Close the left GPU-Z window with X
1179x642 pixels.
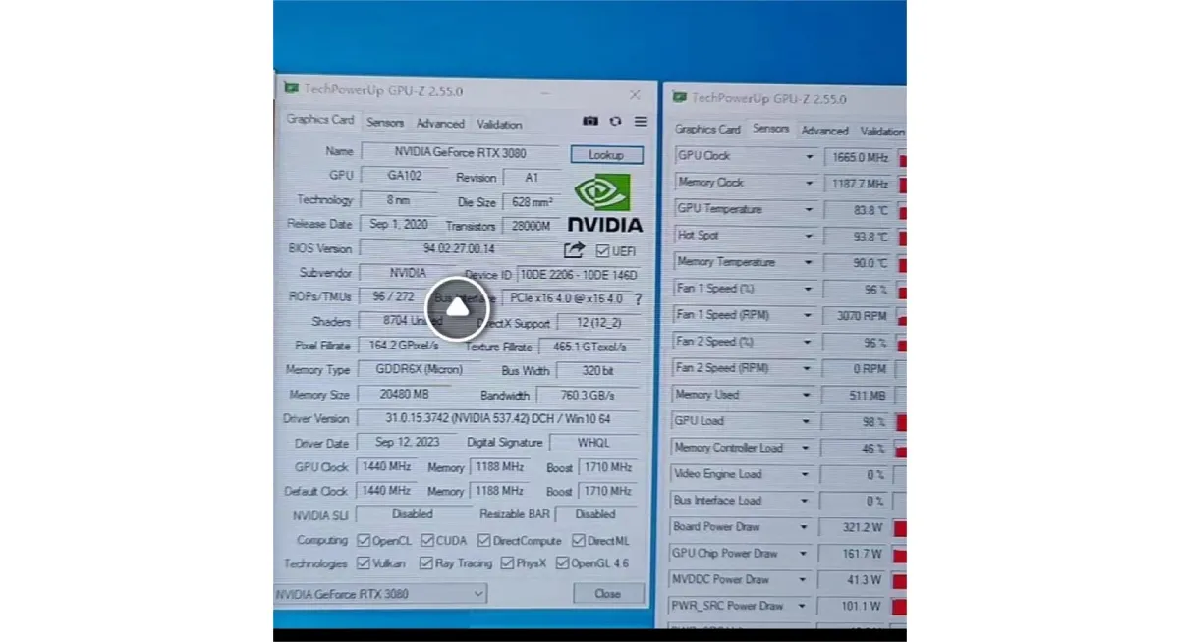click(x=635, y=95)
